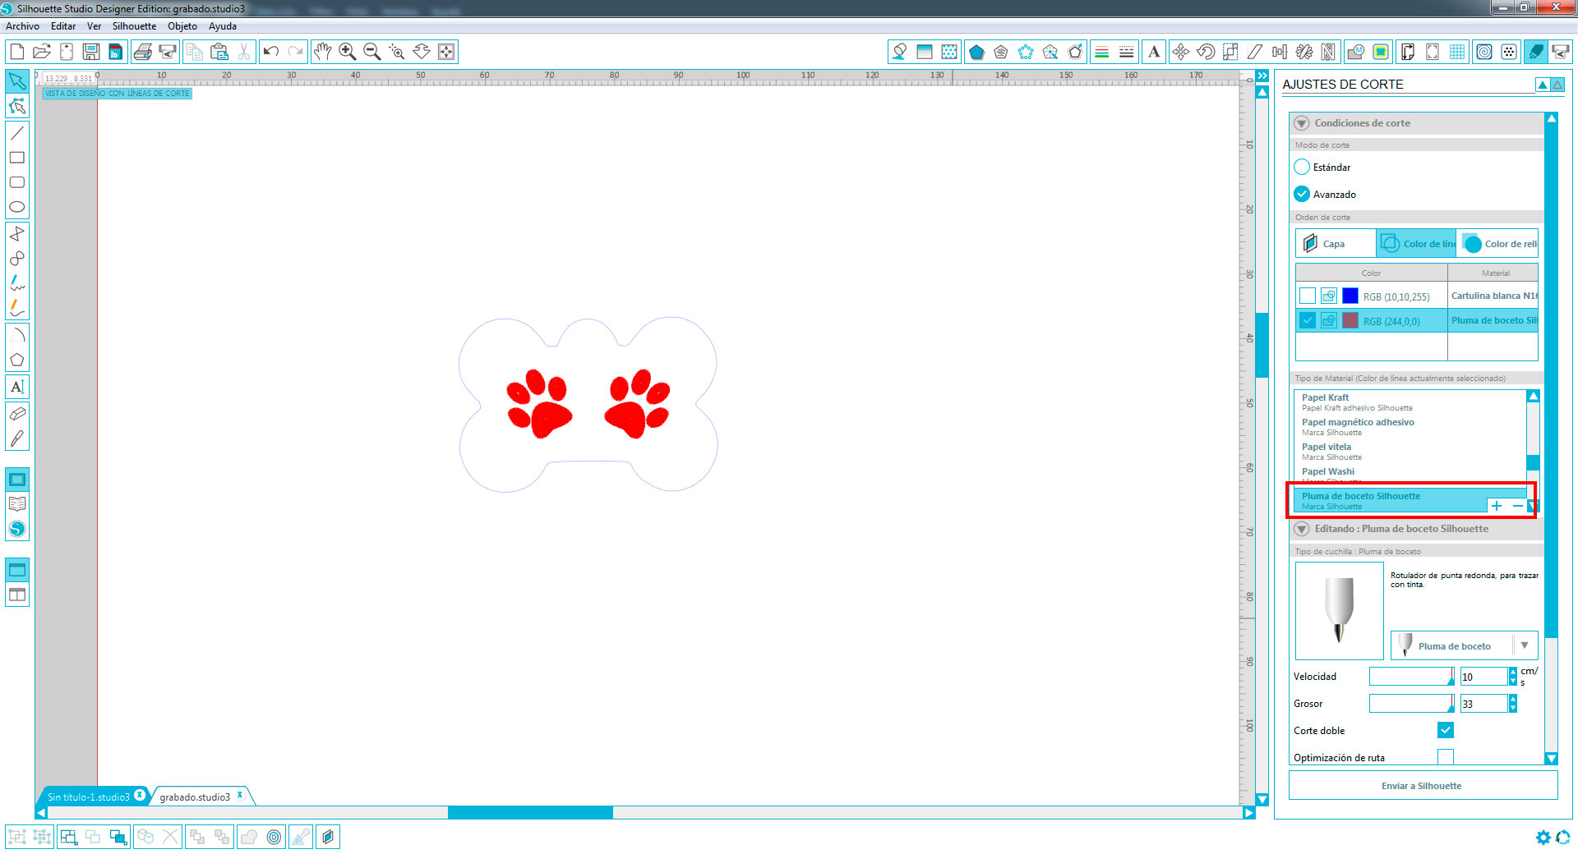Enable Optimización de ruta checkbox
This screenshot has width=1578, height=854.
[x=1446, y=757]
